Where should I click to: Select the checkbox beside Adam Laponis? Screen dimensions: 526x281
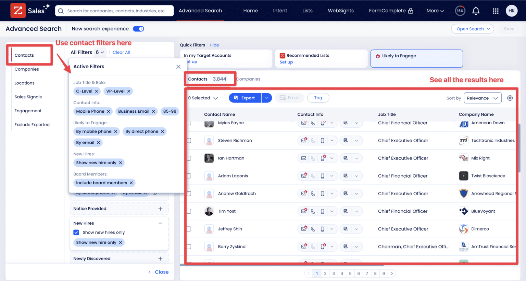[189, 176]
